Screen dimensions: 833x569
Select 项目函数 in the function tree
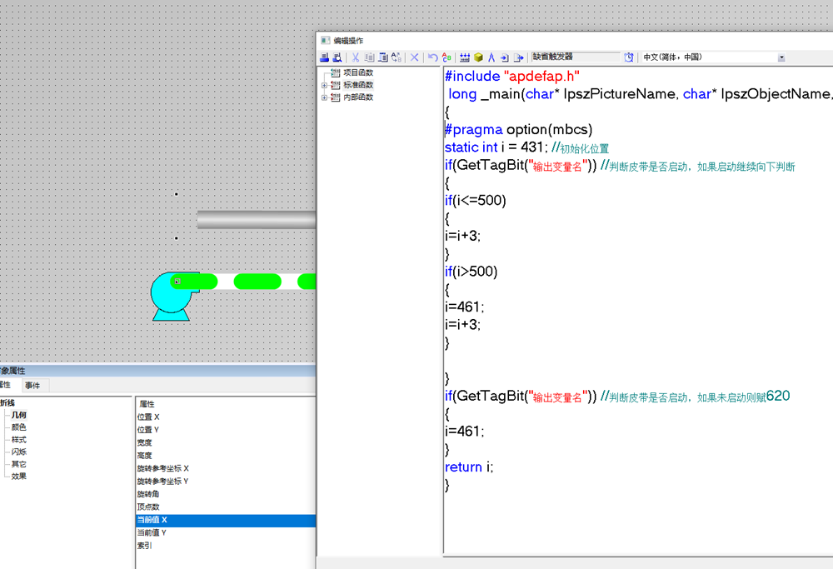pyautogui.click(x=357, y=72)
